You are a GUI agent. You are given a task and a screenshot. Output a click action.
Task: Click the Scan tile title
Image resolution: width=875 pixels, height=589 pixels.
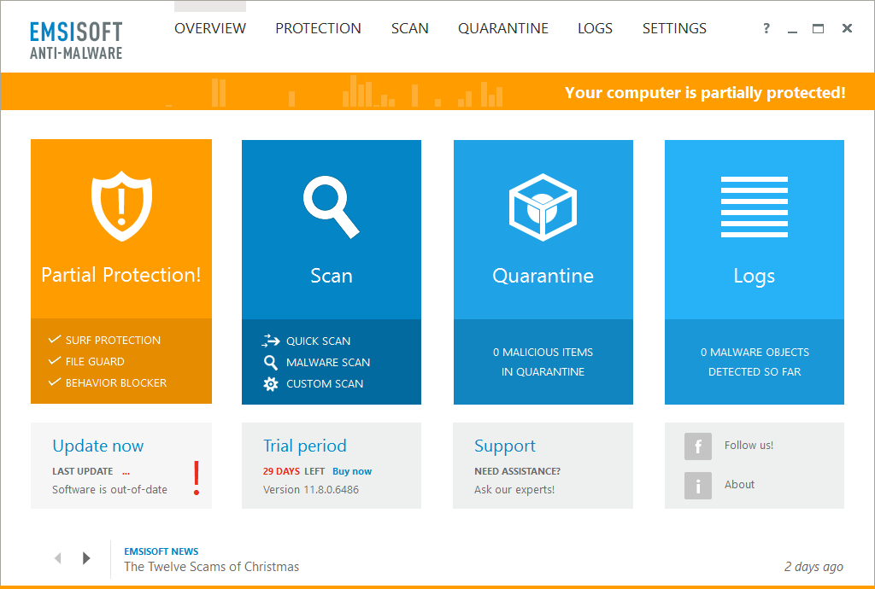click(332, 276)
